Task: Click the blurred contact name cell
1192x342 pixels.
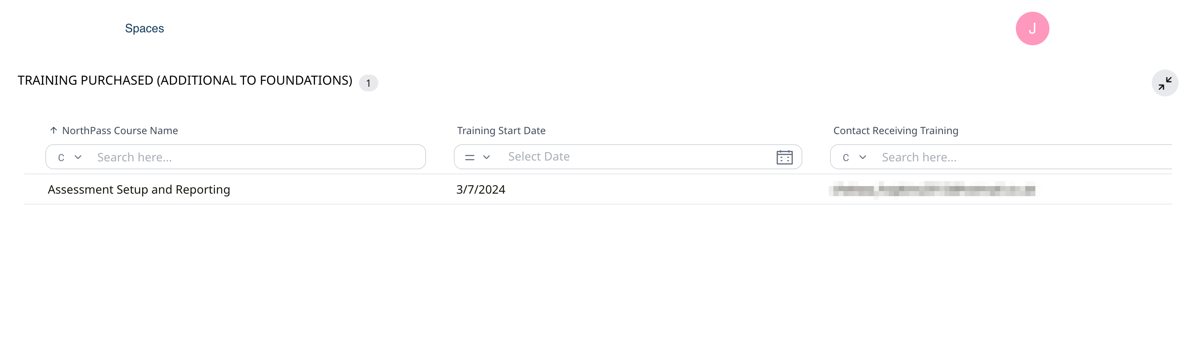Action: (x=932, y=189)
